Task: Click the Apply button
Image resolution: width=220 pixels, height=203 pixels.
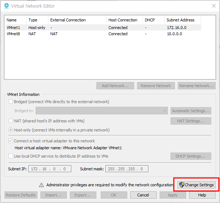Action: pos(173,195)
